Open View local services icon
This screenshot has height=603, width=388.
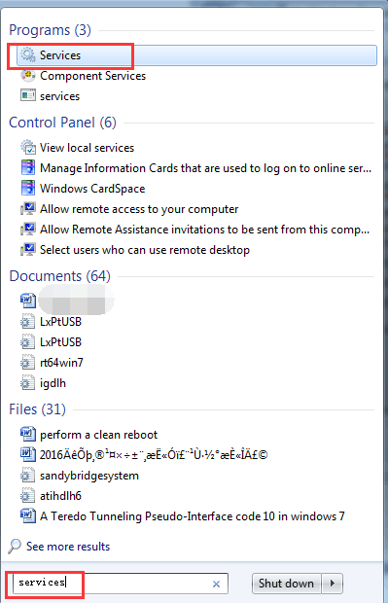tap(28, 147)
